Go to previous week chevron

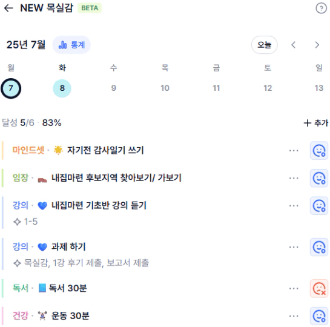coord(294,45)
